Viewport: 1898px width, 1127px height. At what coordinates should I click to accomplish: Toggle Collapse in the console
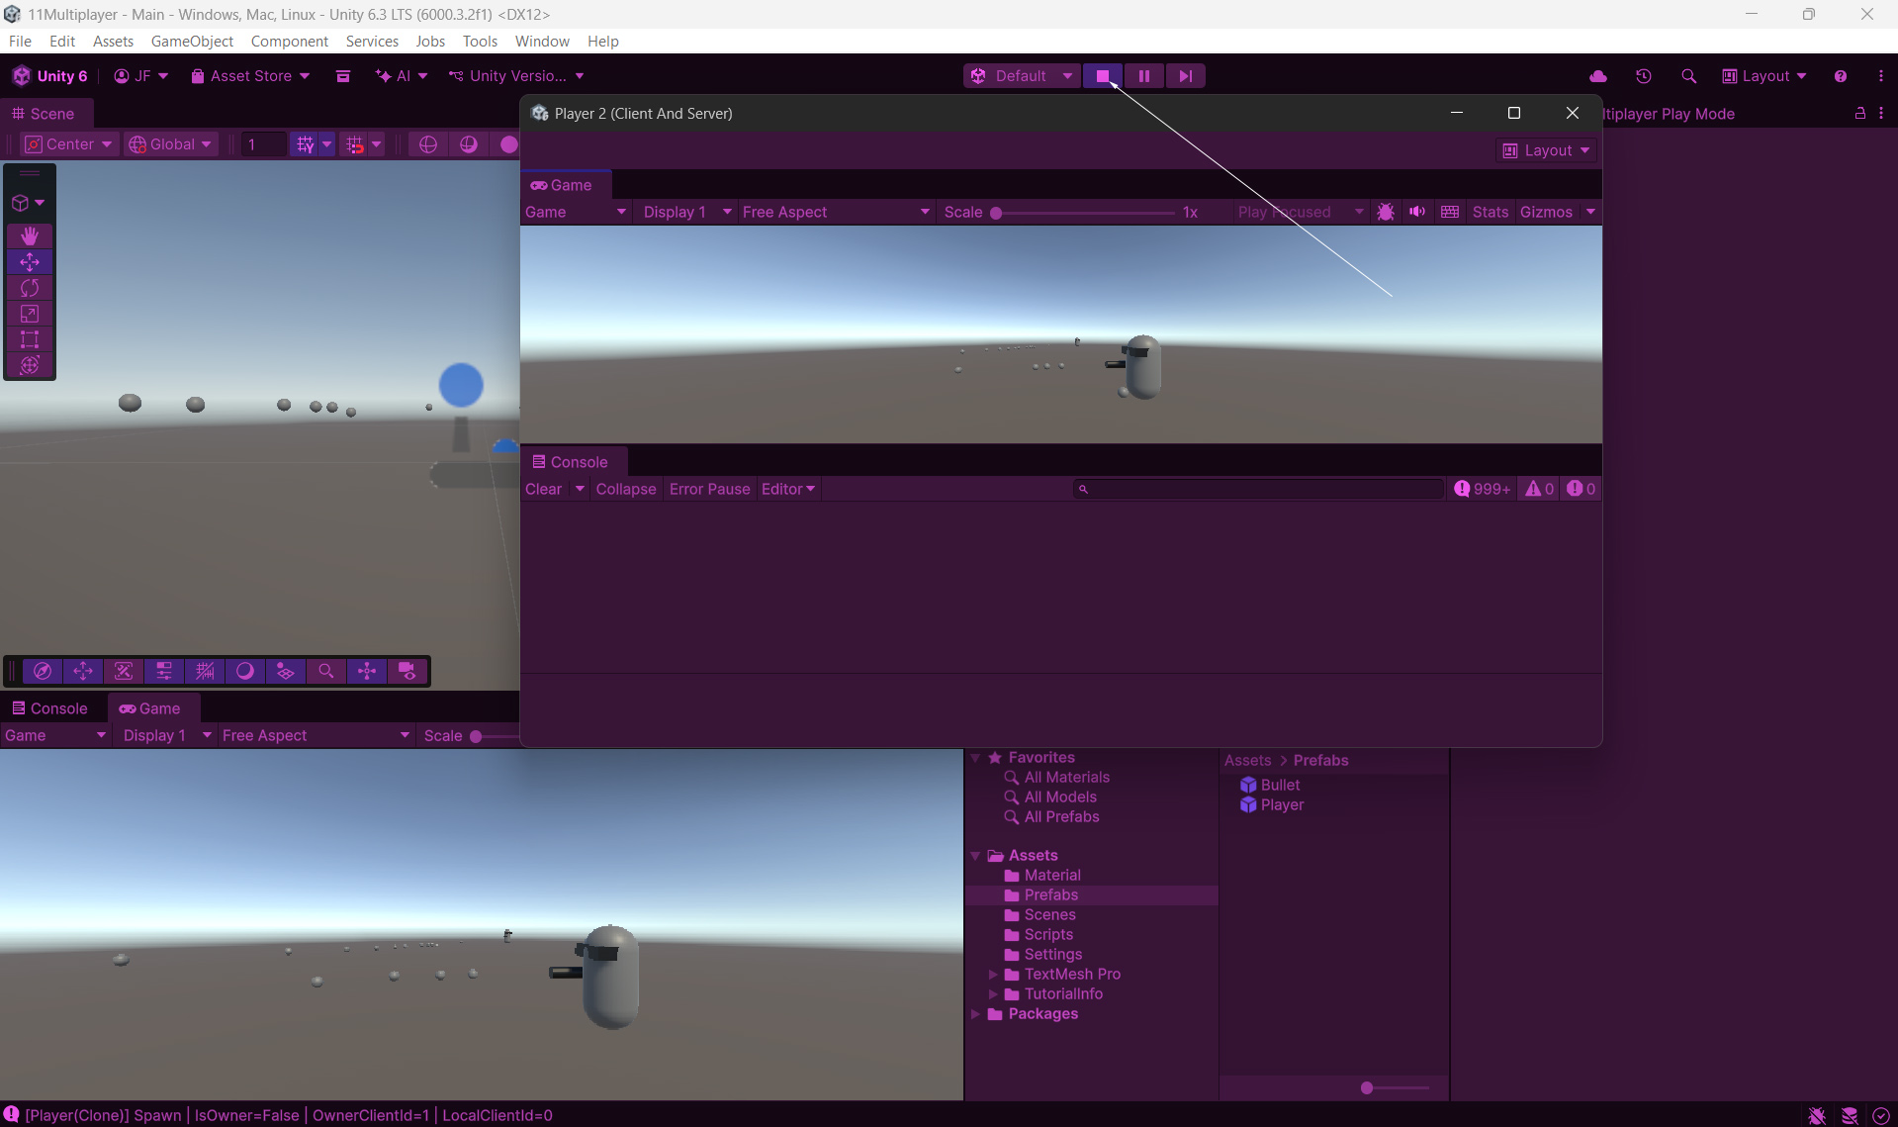click(x=625, y=489)
